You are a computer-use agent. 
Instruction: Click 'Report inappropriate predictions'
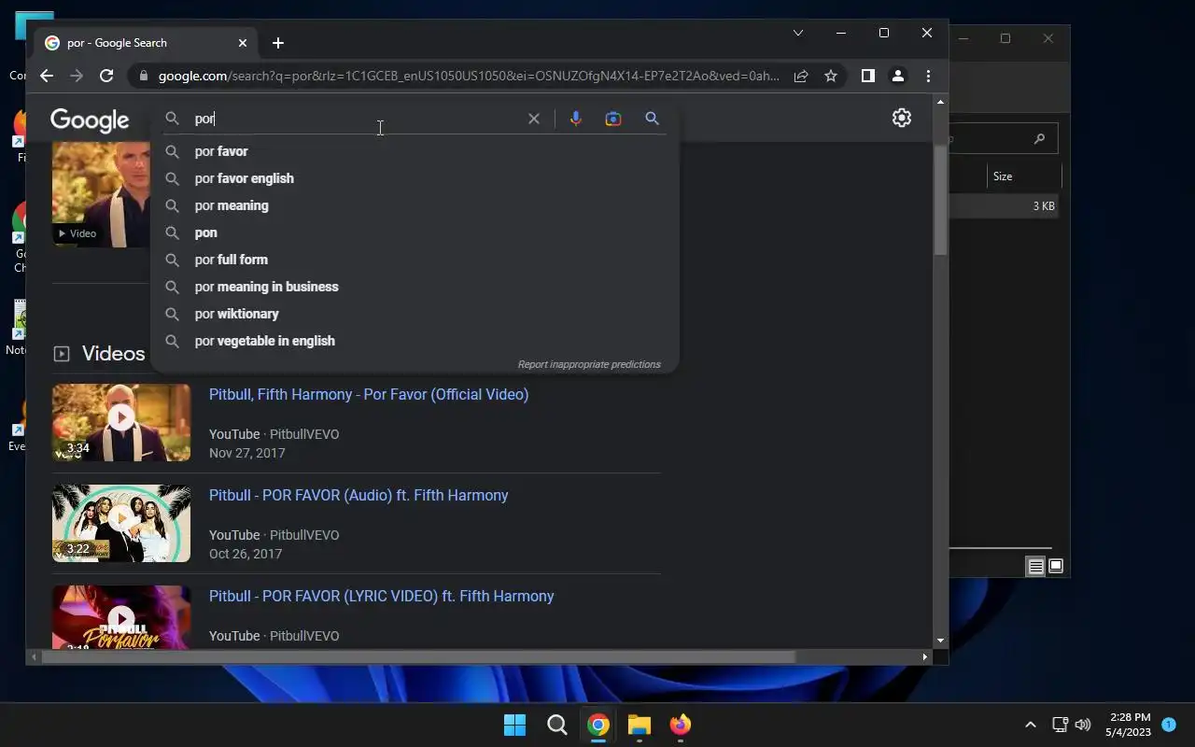click(589, 364)
